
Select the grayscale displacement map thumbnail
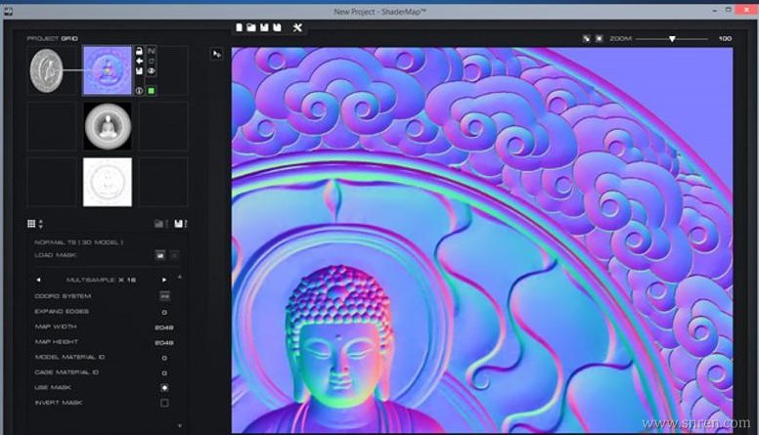(x=108, y=125)
